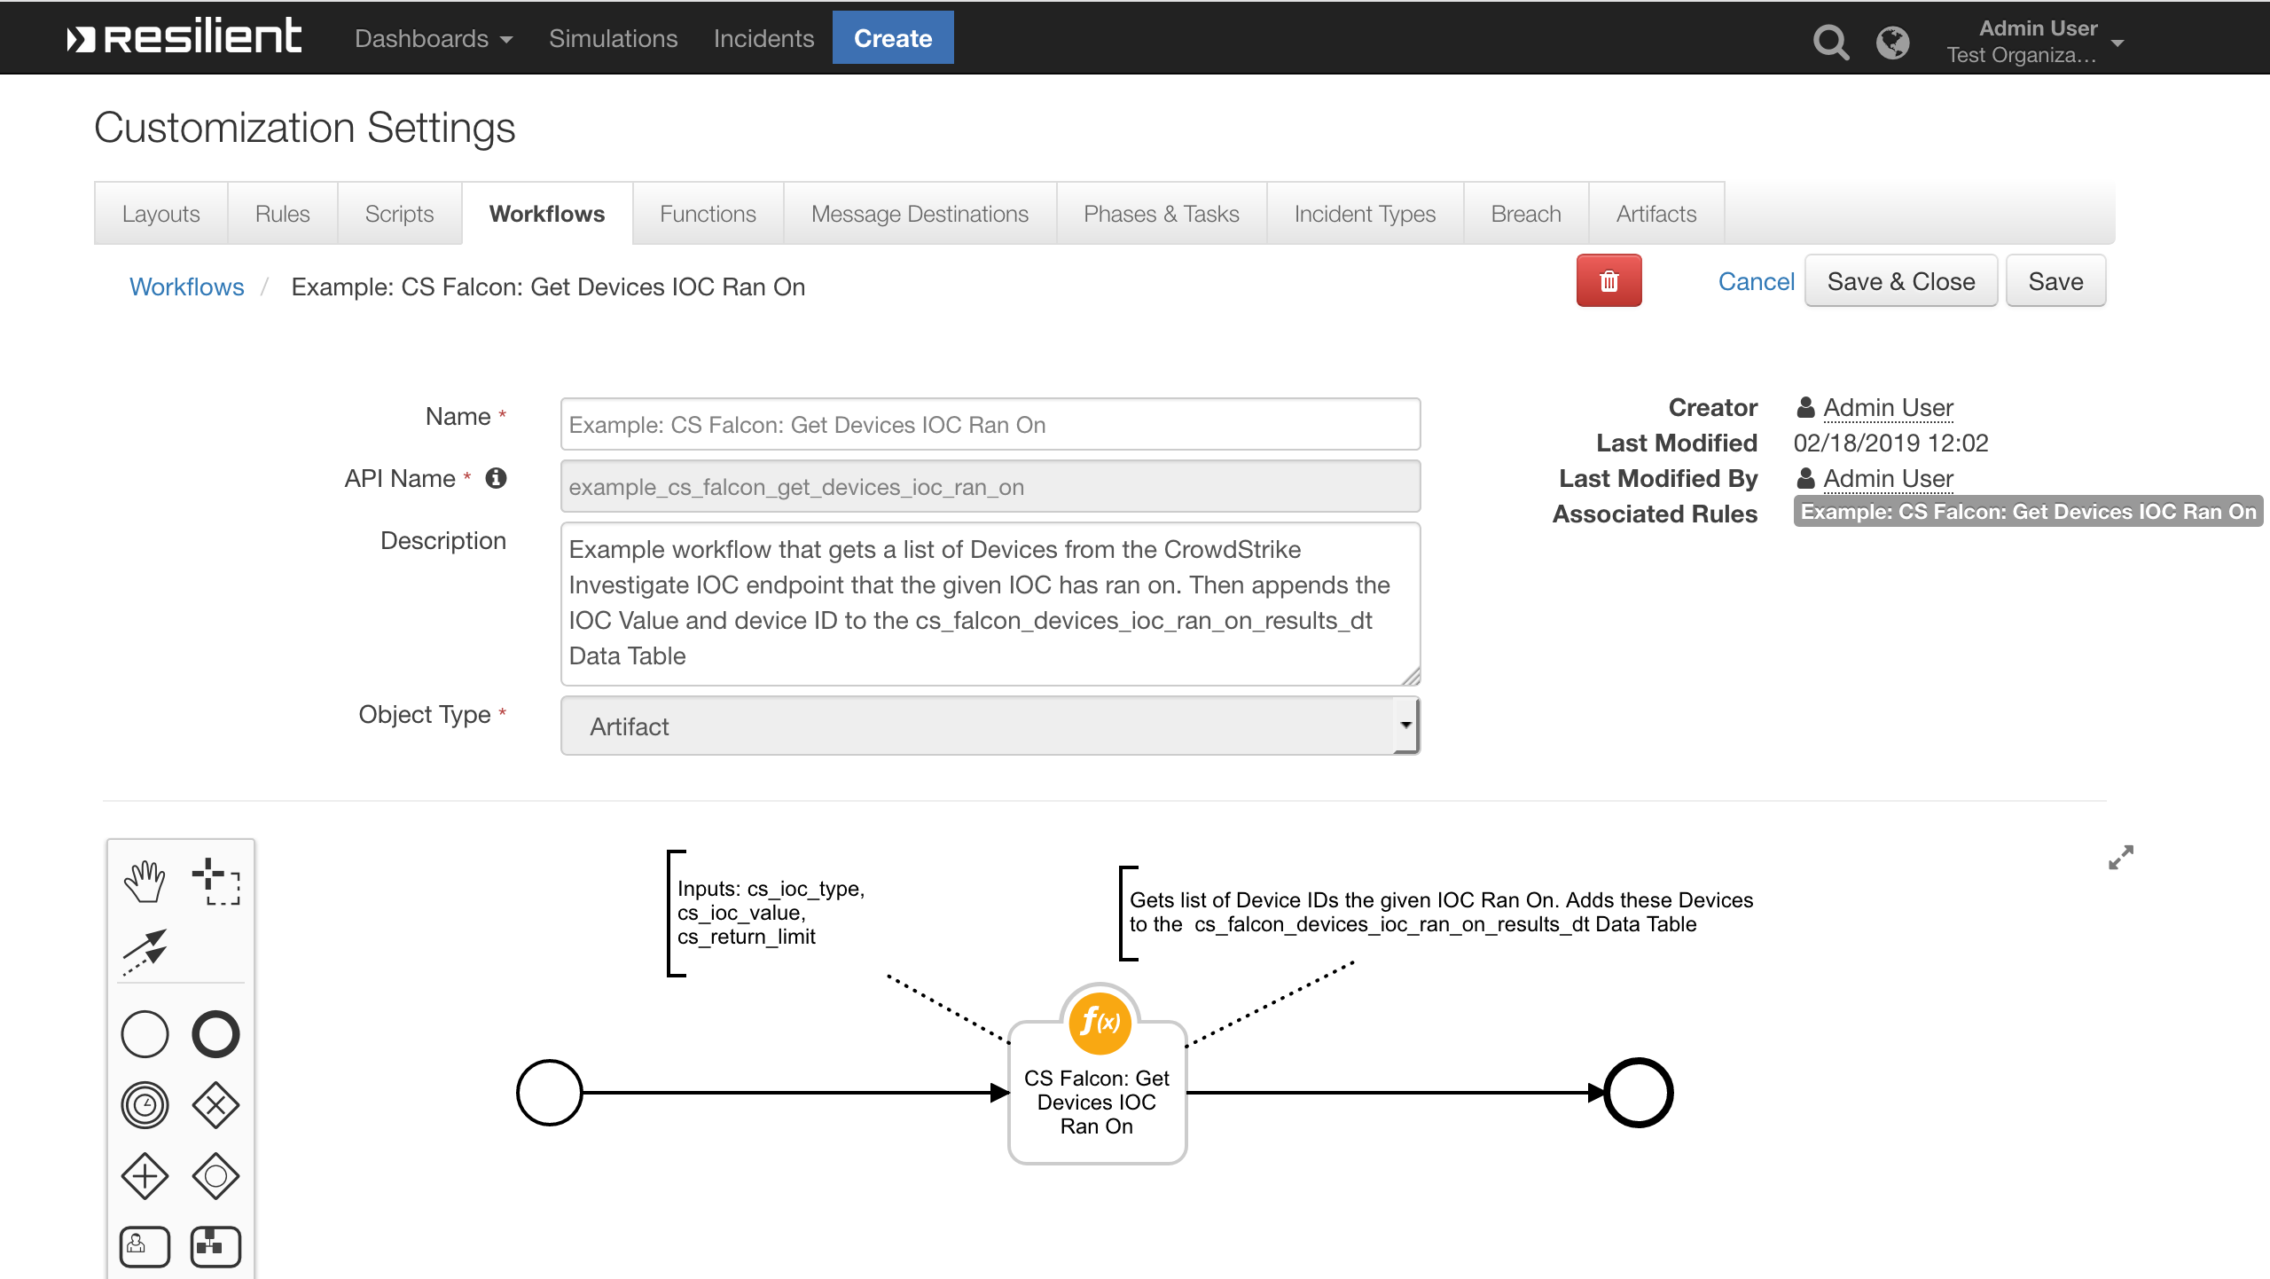Switch to the Rules tab
2270x1279 pixels.
tap(280, 212)
